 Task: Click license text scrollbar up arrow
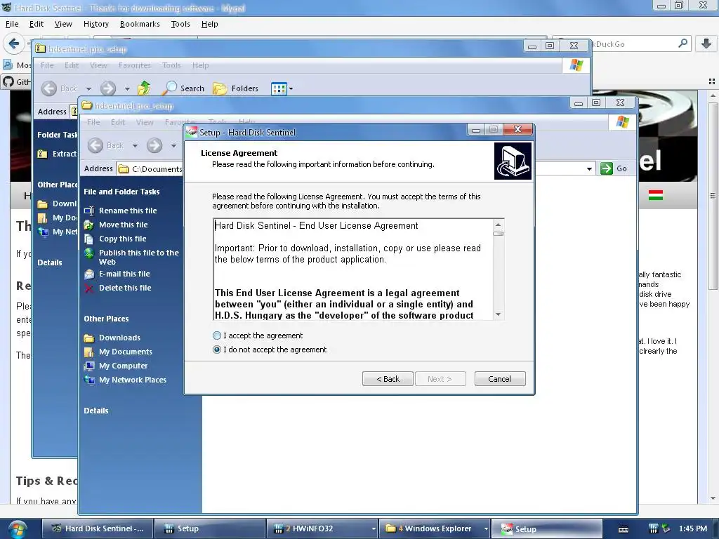(498, 225)
